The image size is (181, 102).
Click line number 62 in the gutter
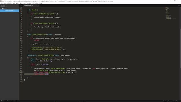click(x=21, y=72)
